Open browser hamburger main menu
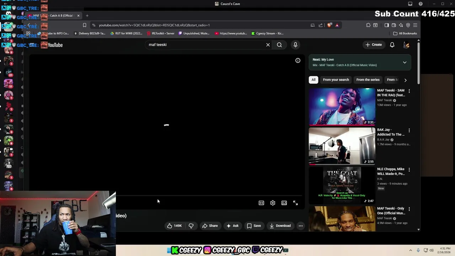Screen dimensions: 455x256 [415, 25]
